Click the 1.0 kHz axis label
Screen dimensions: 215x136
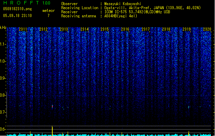pos(3,61)
